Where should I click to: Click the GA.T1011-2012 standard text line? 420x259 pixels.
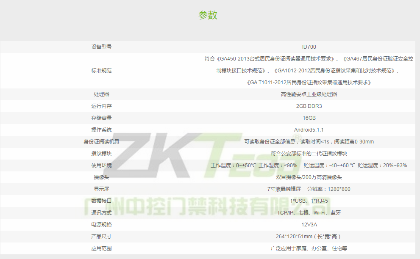tap(309, 83)
